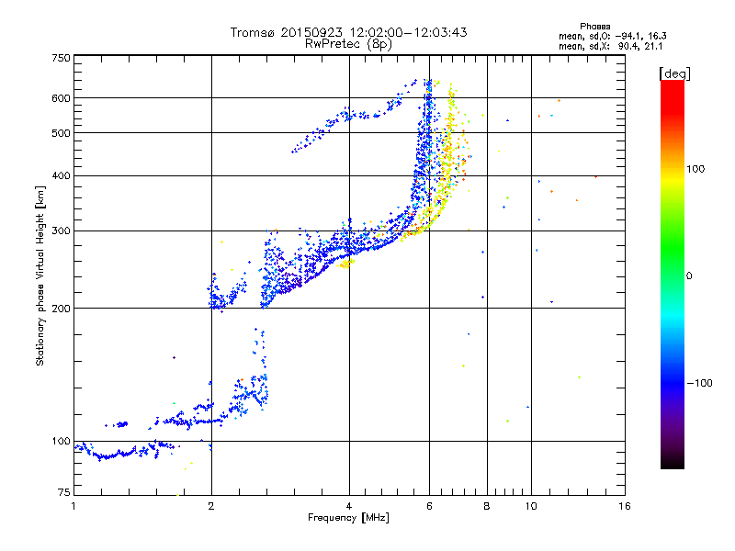Click the y-axis tick label '75'
Image resolution: width=735 pixels, height=551 pixels.
[x=64, y=492]
